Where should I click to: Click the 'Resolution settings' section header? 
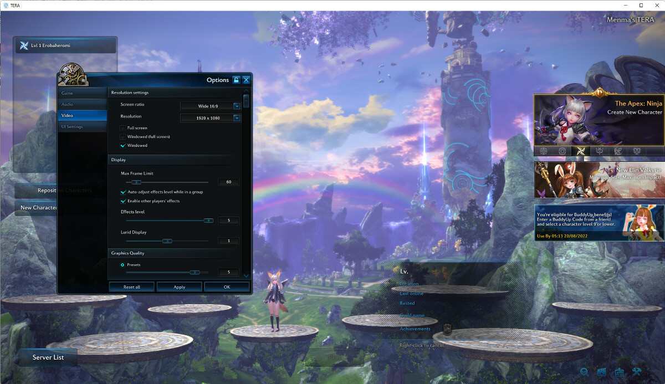[130, 93]
